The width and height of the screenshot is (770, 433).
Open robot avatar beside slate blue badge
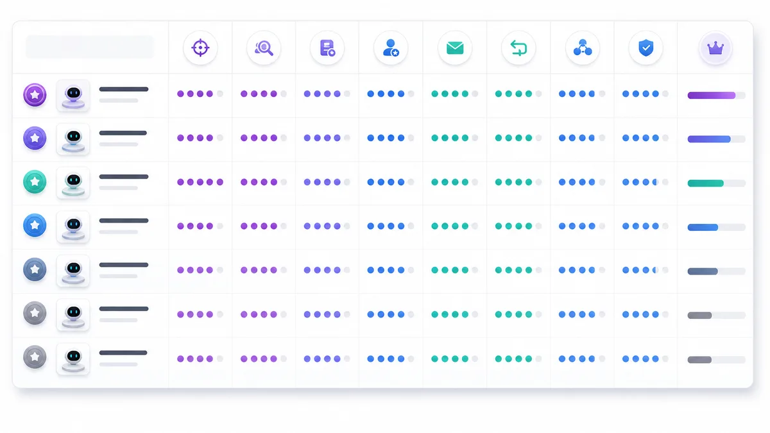tap(73, 271)
